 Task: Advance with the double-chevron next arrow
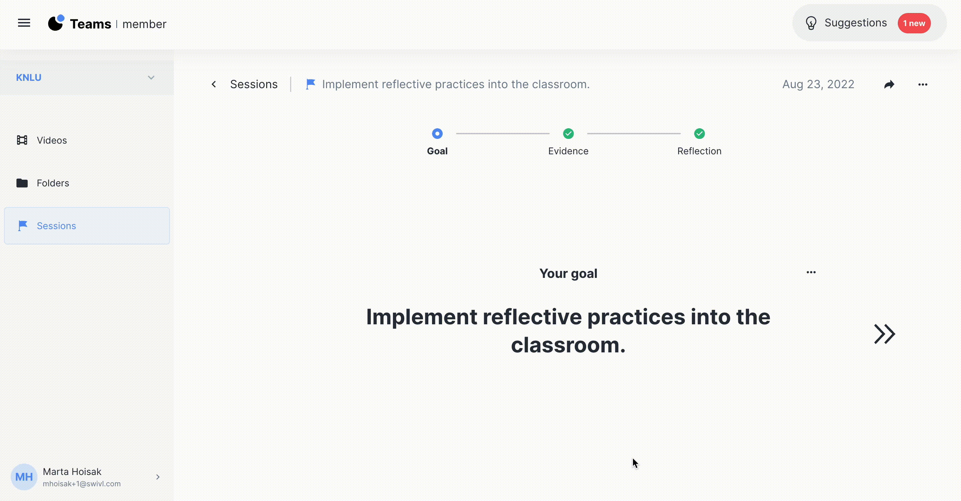pos(884,334)
